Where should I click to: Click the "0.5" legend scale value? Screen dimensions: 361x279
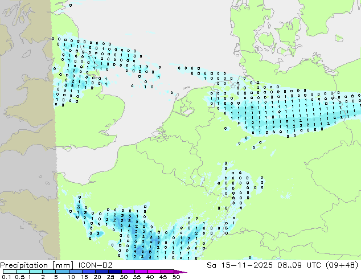point(20,277)
